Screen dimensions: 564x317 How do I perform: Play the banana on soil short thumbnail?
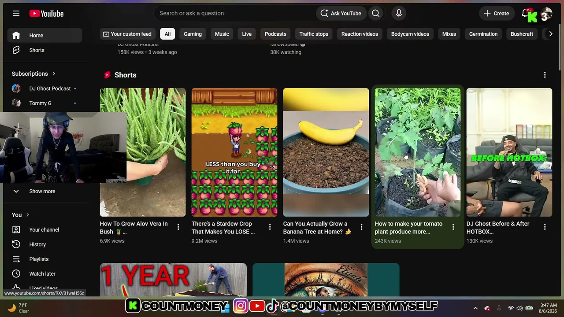click(326, 152)
